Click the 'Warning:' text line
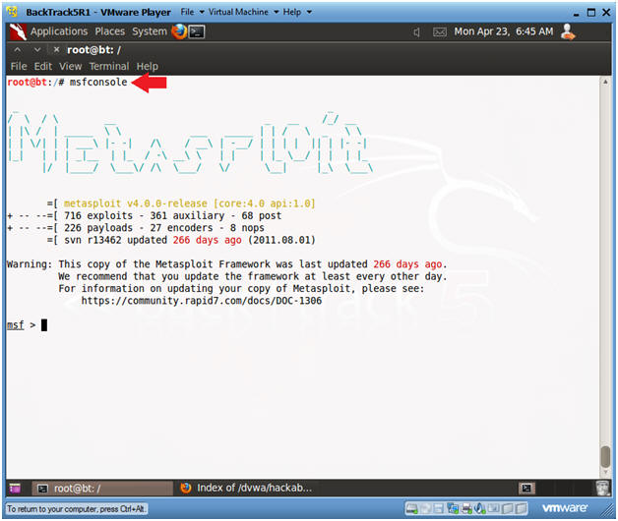The image size is (618, 521). 226,264
